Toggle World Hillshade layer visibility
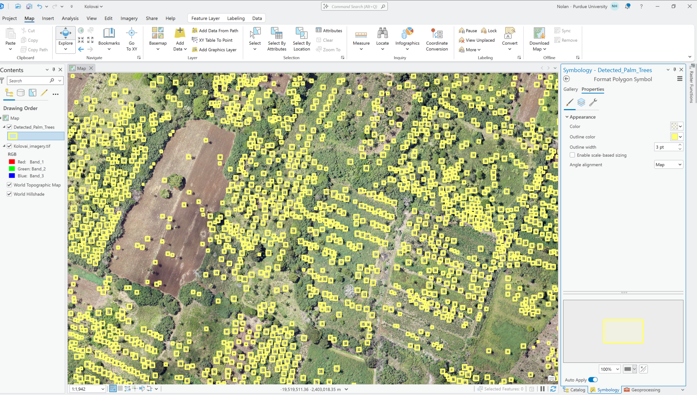The height and width of the screenshot is (395, 697). (10, 194)
